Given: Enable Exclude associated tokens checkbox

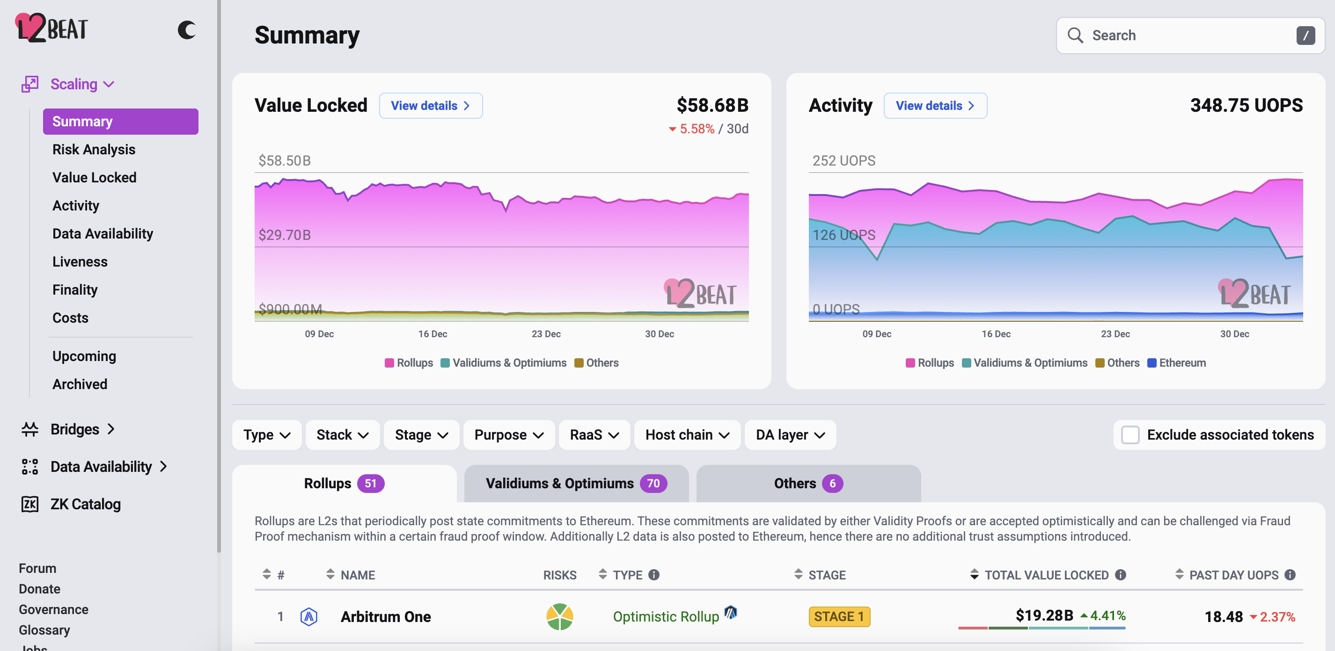Looking at the screenshot, I should pos(1130,434).
